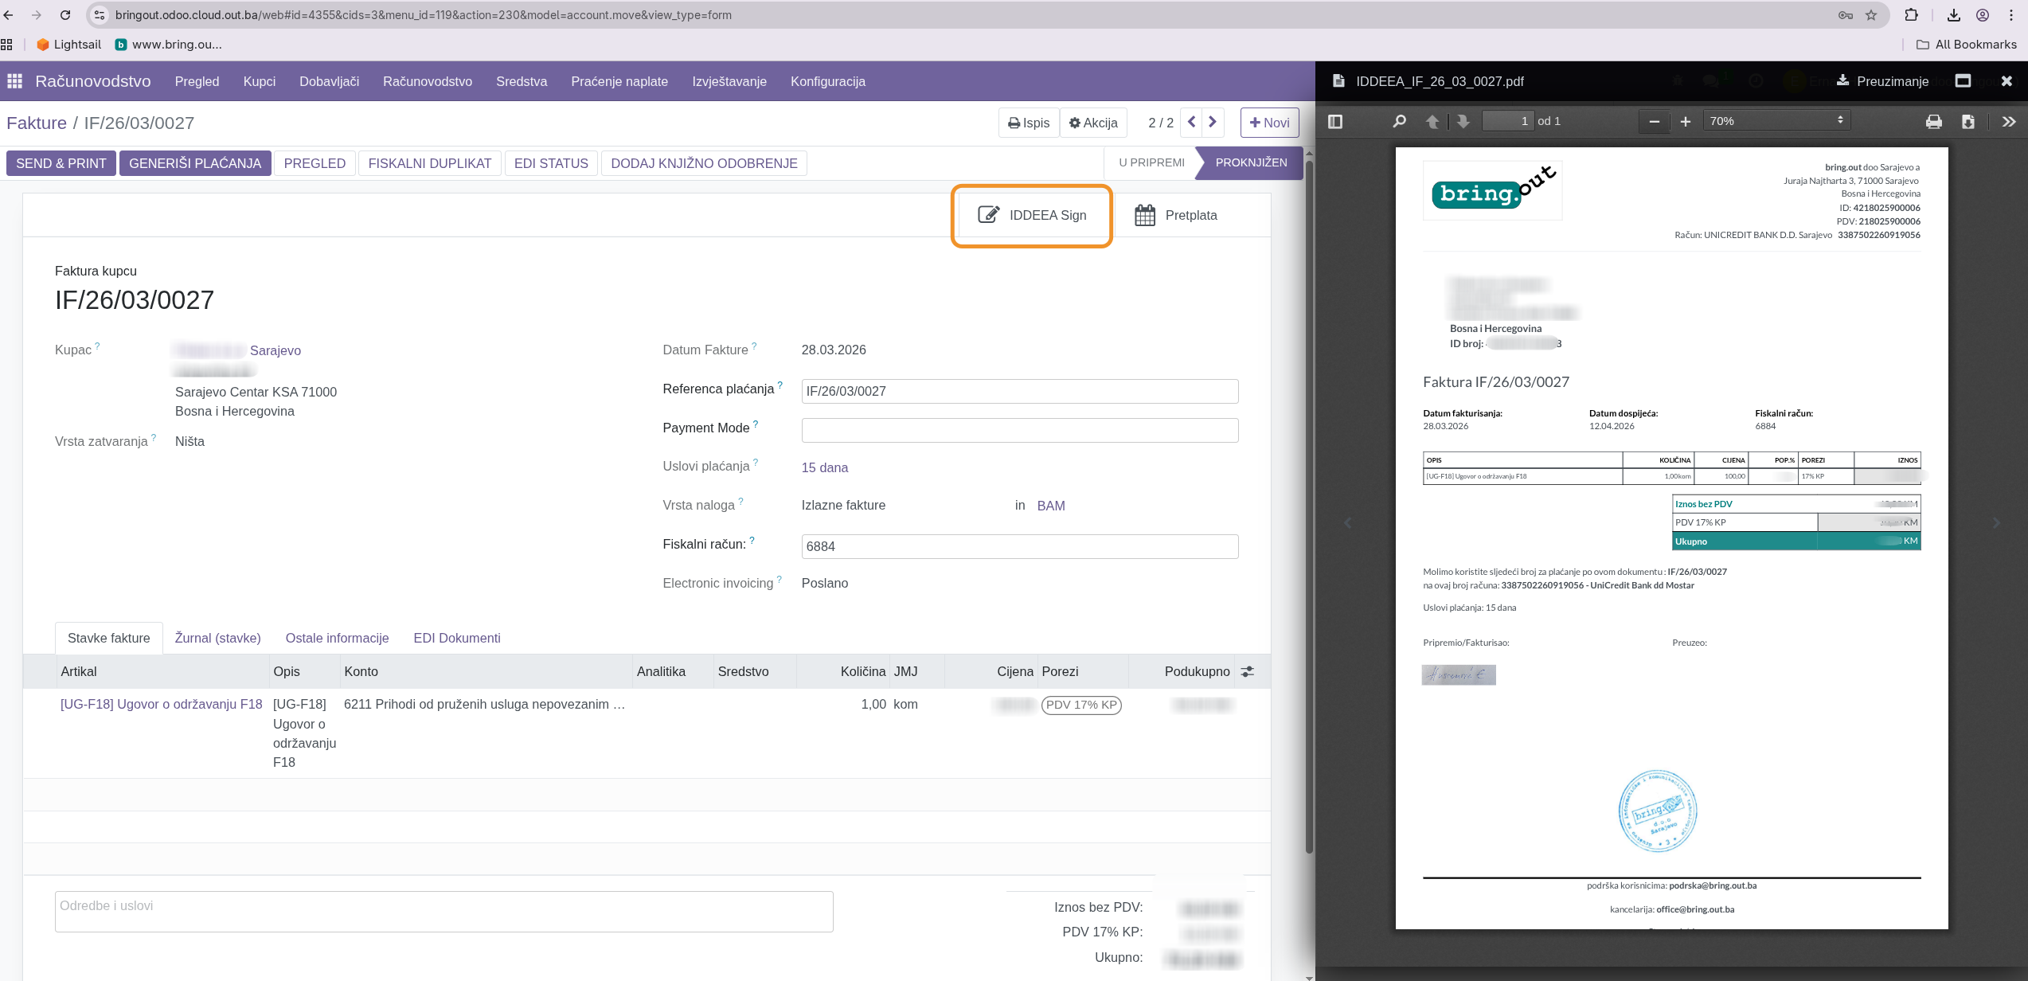Go to next invoice record arrow
This screenshot has width=2028, height=981.
1213,122
